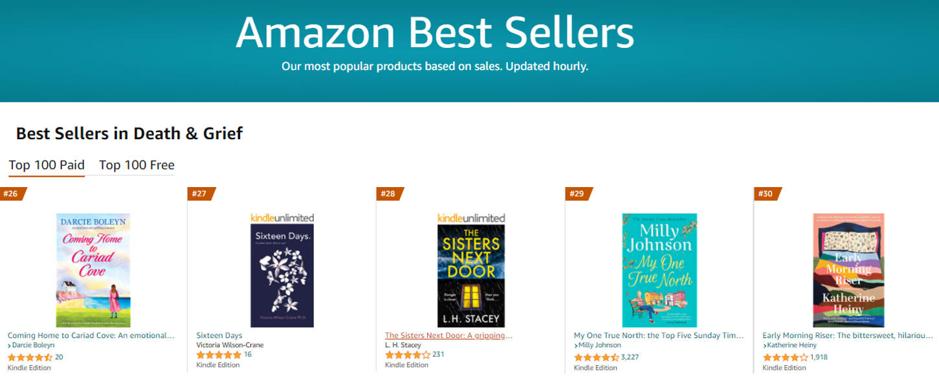Visit Darcie Boleyn author page
939x380 pixels.
click(x=33, y=345)
